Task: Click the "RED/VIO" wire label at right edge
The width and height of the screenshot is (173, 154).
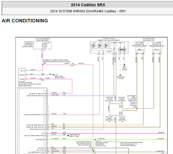Action: point(161,133)
